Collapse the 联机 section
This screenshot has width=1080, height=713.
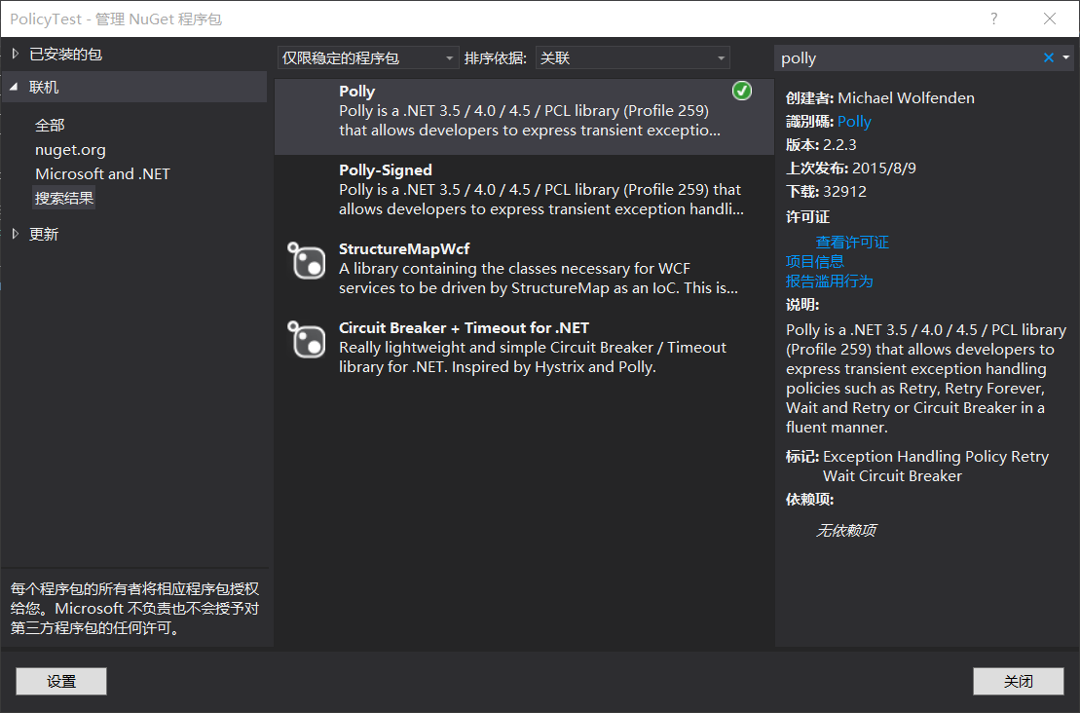coord(14,87)
